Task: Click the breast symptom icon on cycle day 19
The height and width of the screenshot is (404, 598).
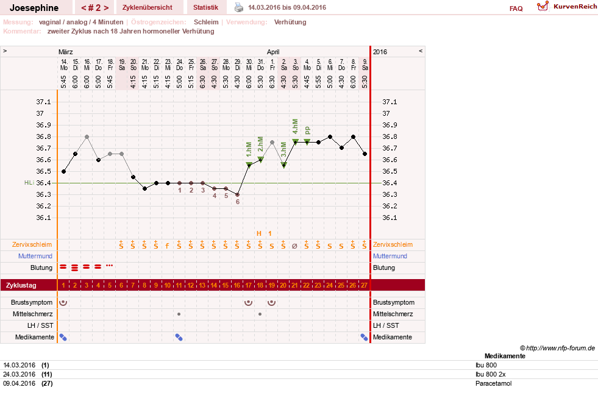Action: [x=271, y=303]
